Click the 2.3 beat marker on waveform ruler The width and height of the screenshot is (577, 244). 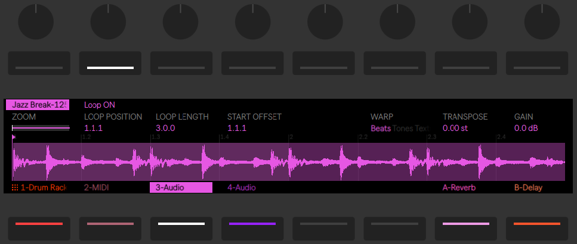[x=432, y=137]
